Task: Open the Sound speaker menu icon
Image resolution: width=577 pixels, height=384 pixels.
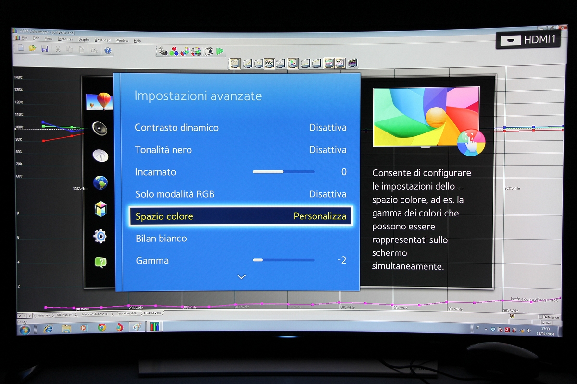Action: coord(100,128)
